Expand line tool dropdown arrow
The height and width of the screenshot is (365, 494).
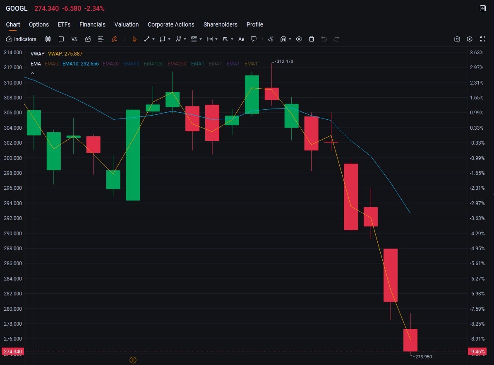(x=153, y=39)
